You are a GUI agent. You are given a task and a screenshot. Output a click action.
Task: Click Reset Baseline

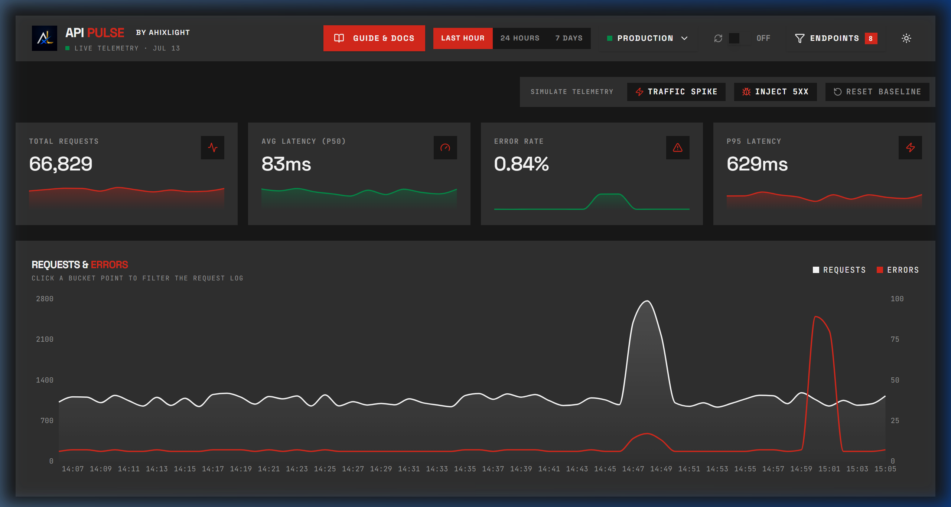[877, 92]
